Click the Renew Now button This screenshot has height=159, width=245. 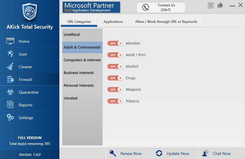click(x=129, y=153)
